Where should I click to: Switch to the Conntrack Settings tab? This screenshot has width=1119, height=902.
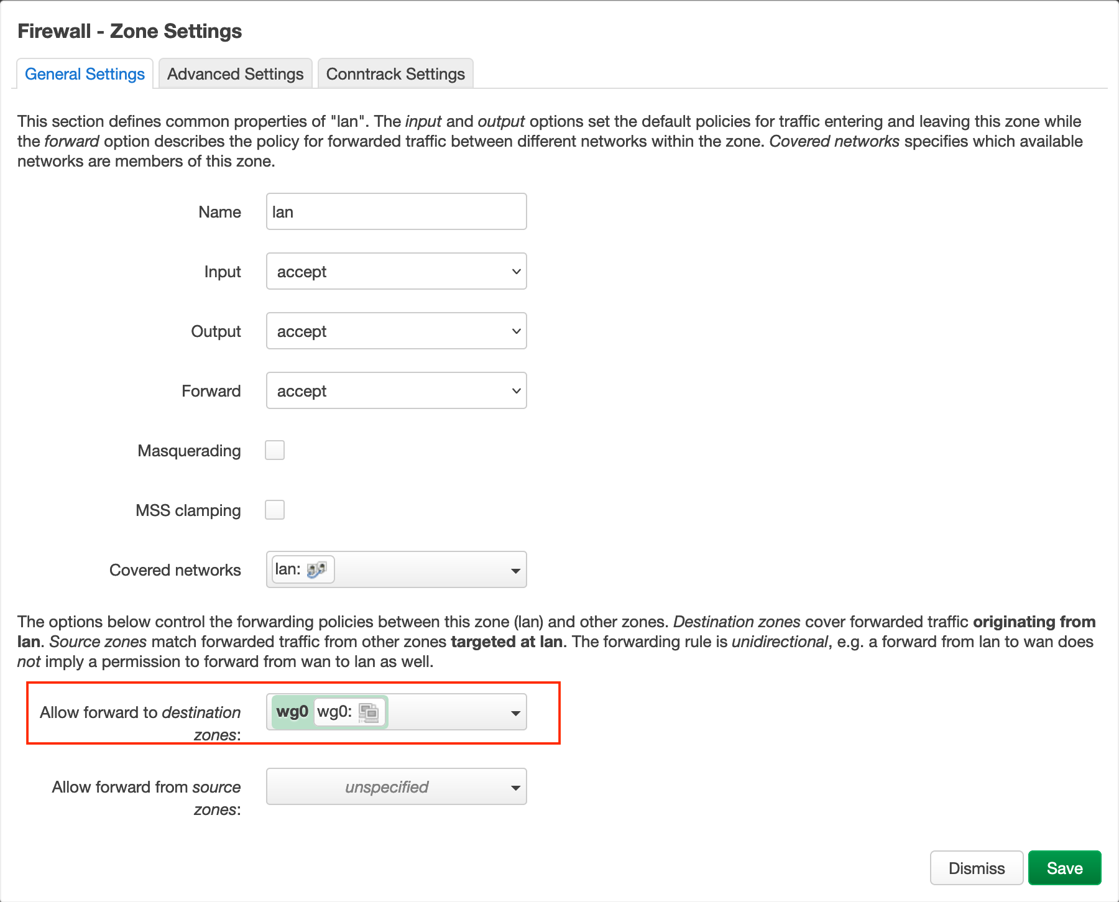click(395, 74)
